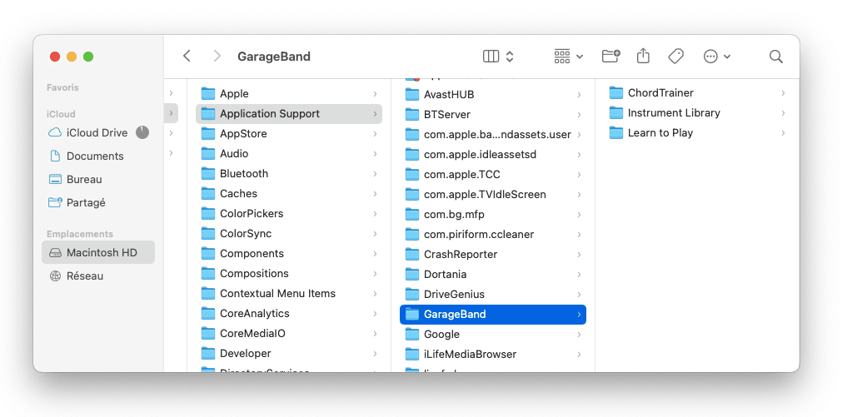Image resolution: width=857 pixels, height=417 pixels.
Task: Select the highlighted GarageBand folder
Action: (493, 315)
